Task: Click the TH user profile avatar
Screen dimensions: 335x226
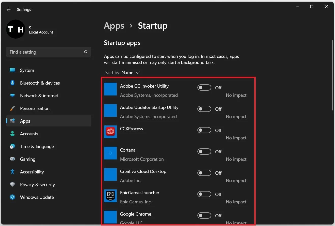Action: [x=16, y=29]
